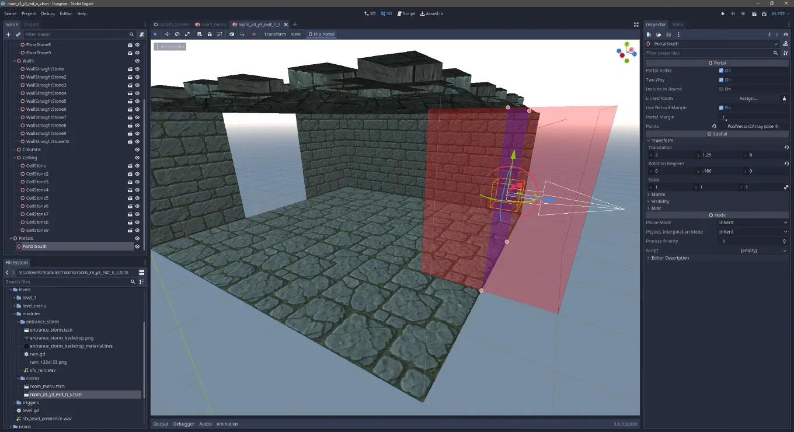This screenshot has height=432, width=794.
Task: Switch to the Import tab
Action: [x=32, y=25]
